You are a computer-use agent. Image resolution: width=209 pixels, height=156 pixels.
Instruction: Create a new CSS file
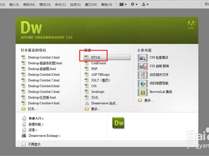click(x=94, y=86)
